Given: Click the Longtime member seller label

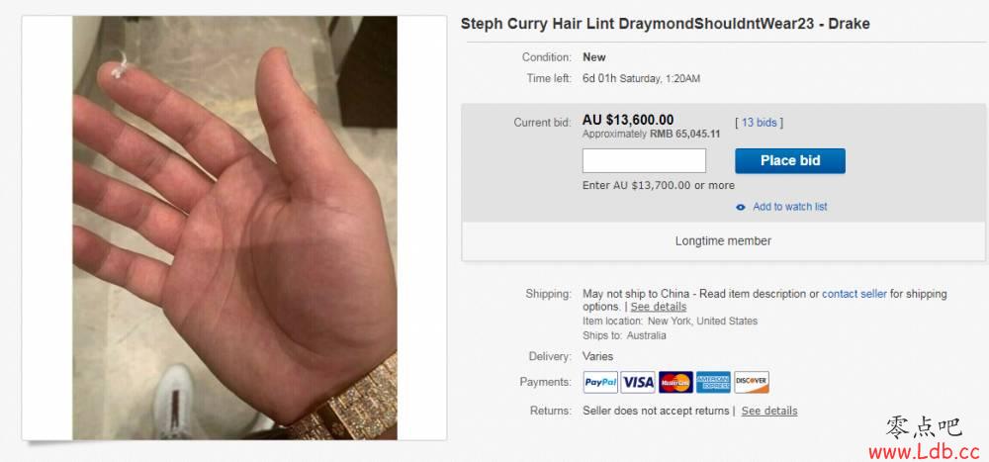Looking at the screenshot, I should click(x=724, y=241).
